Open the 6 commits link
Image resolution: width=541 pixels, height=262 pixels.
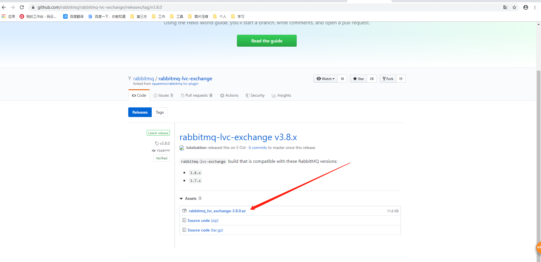[x=258, y=148]
